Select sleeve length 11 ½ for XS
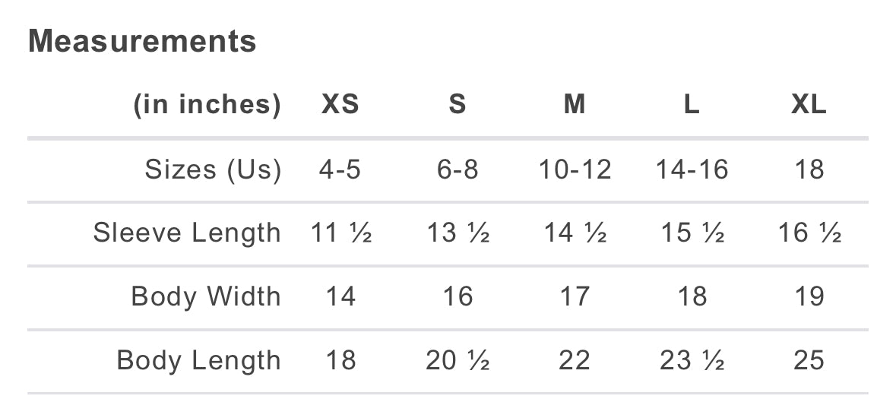896x418 pixels. (x=341, y=233)
